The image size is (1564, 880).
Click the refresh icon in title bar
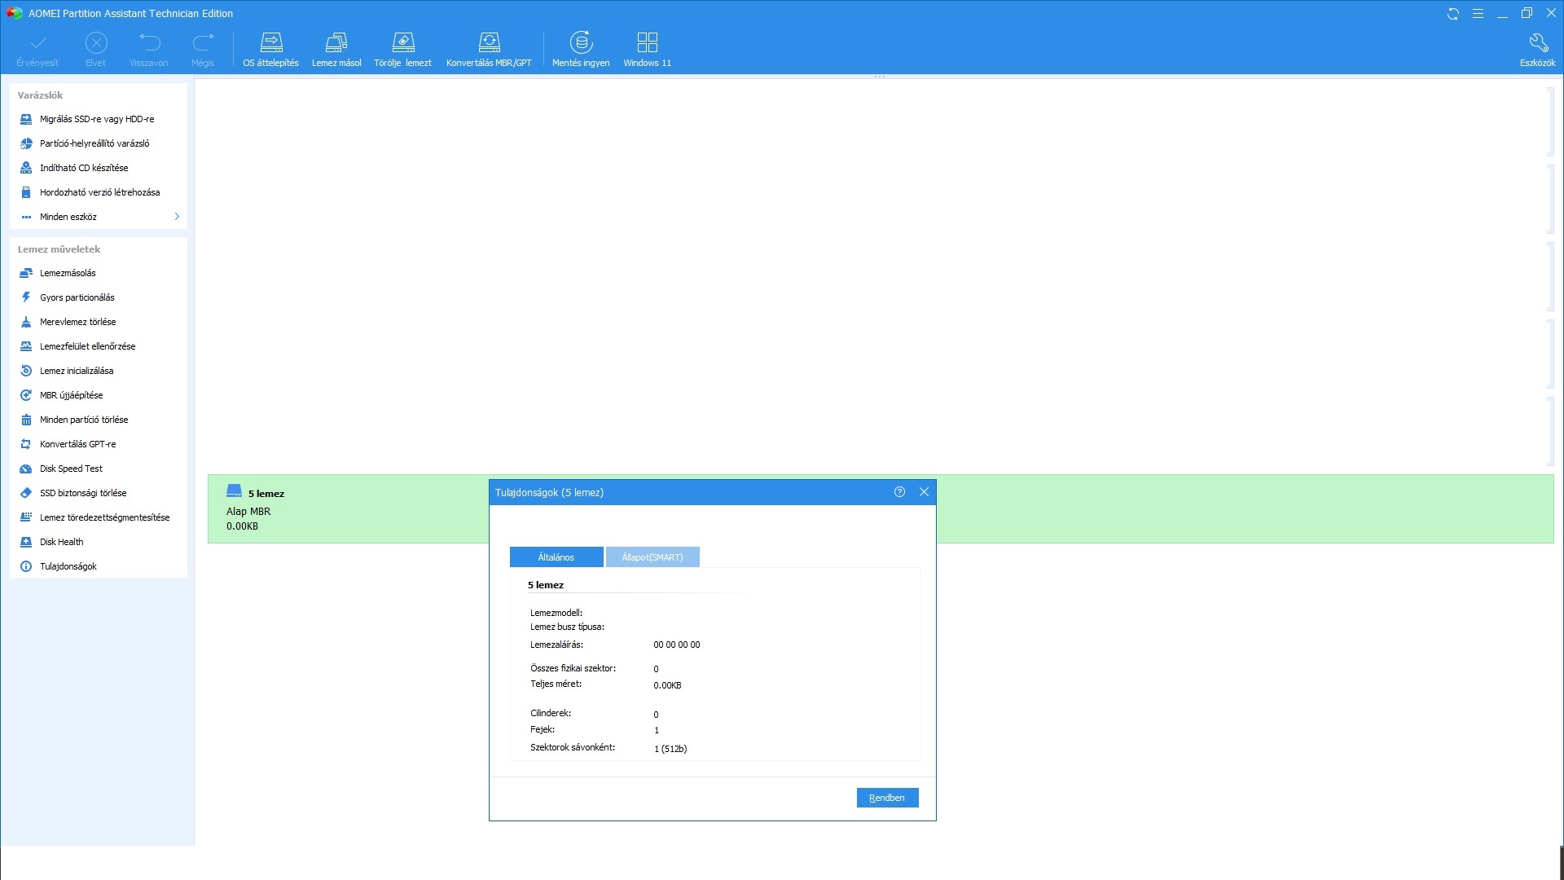click(1452, 14)
